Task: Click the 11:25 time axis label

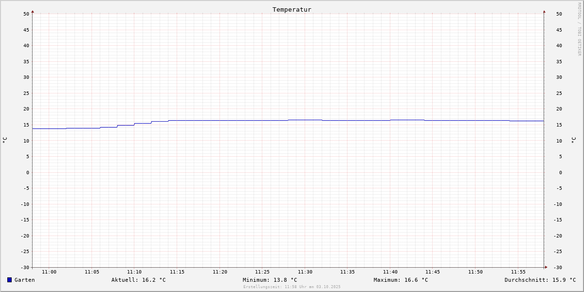Action: 262,272
